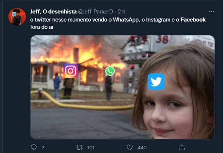Click the number 38 on the fire truck
223x153 pixels.
(162, 40)
